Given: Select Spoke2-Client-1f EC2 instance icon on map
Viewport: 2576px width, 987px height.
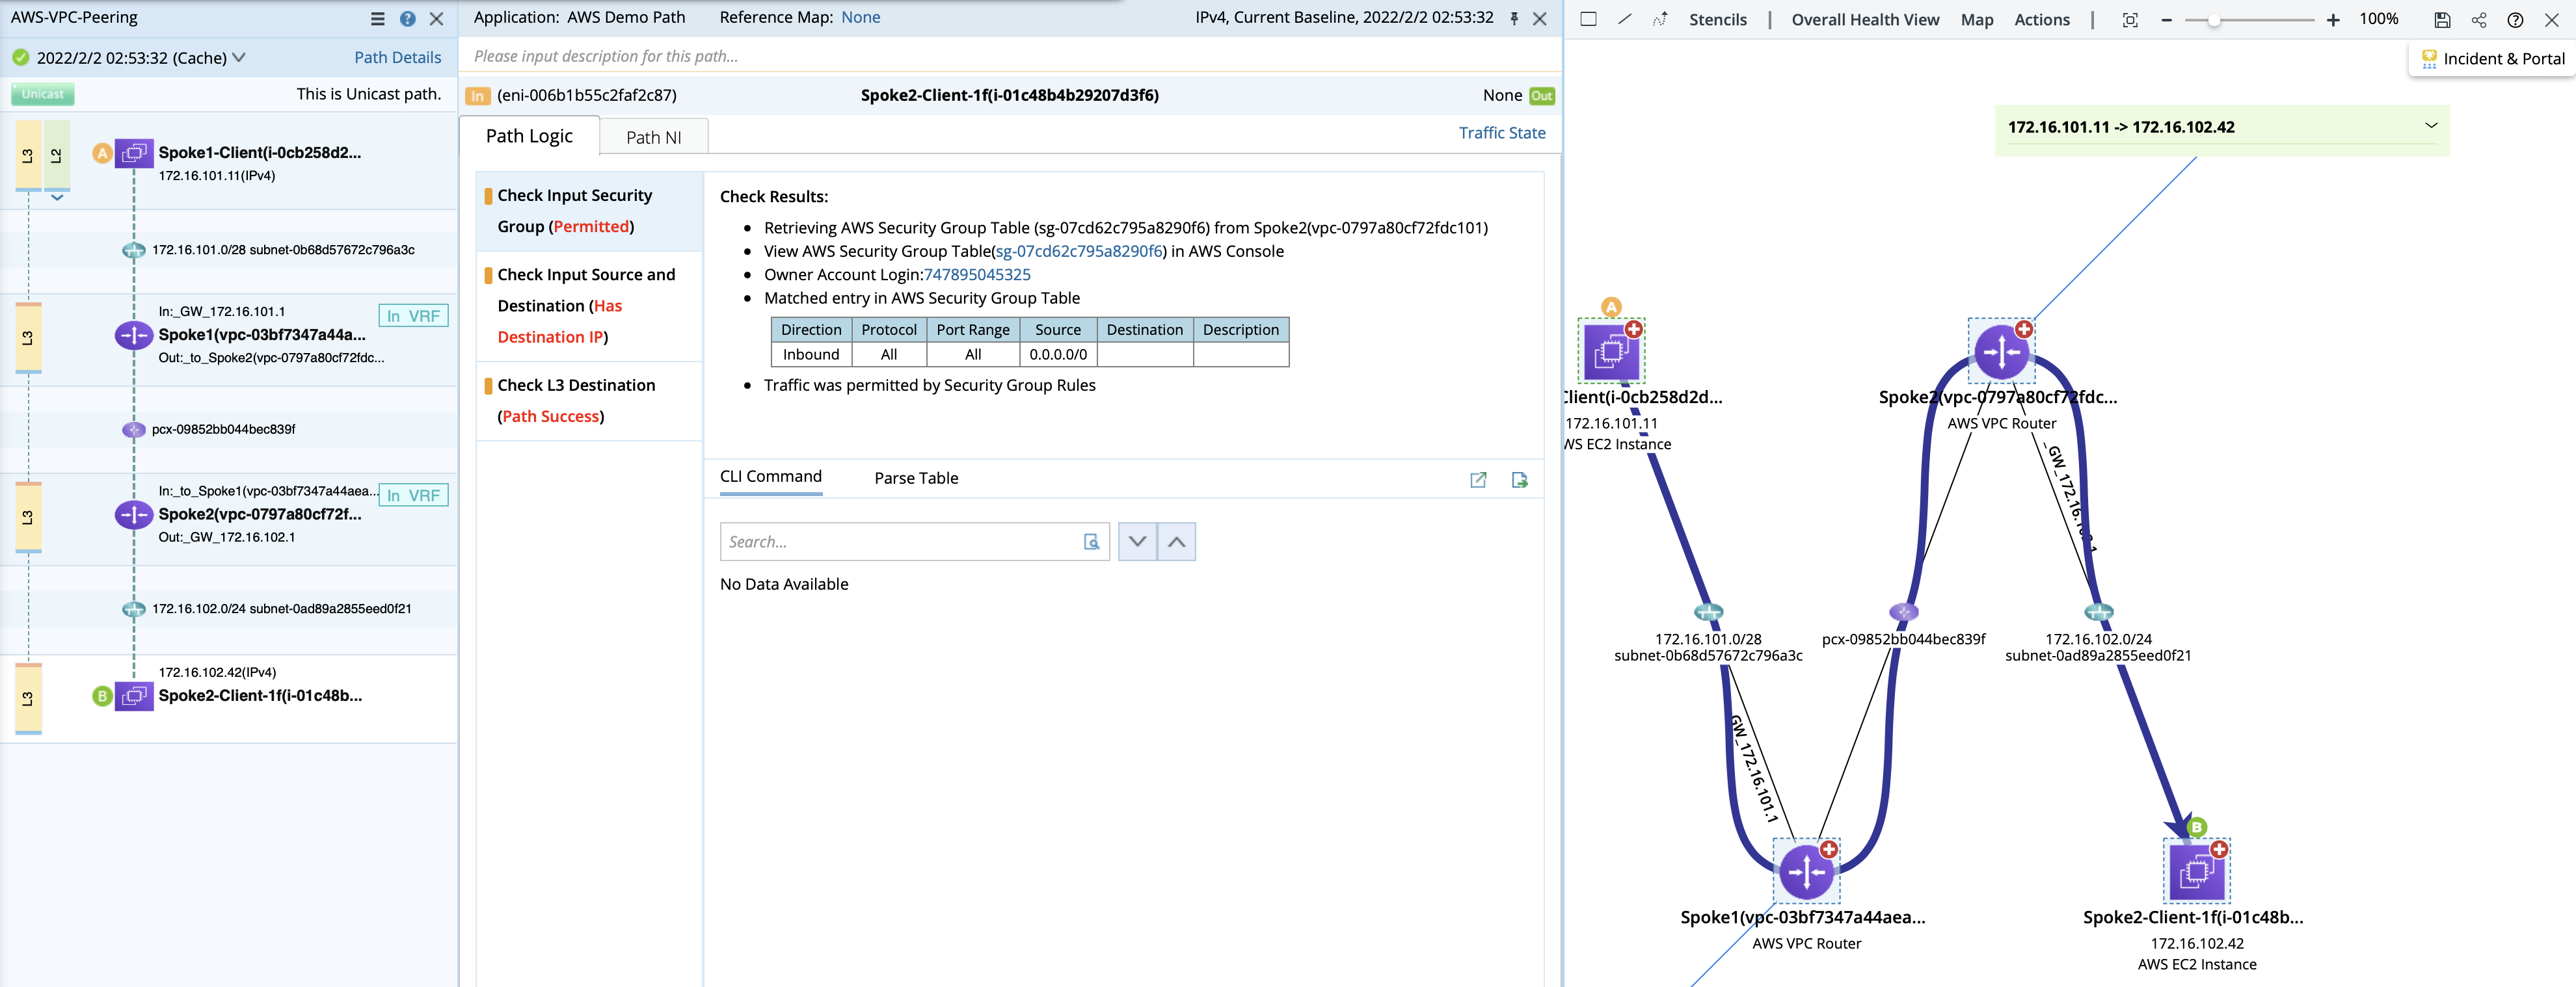Looking at the screenshot, I should tap(2197, 872).
